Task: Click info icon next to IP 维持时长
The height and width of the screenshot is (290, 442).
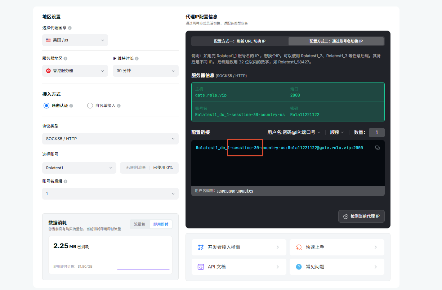Action: [137, 58]
